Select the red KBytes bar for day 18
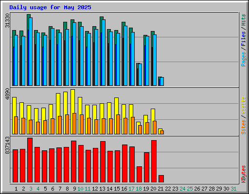Viewport: 249px width, 194px height. pyautogui.click(x=140, y=175)
